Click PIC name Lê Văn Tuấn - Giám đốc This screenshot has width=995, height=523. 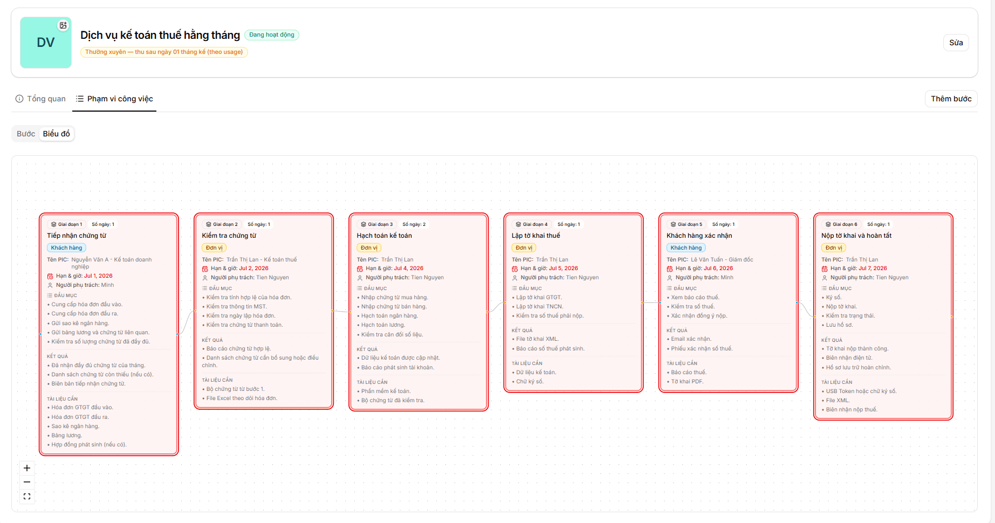[x=722, y=260]
